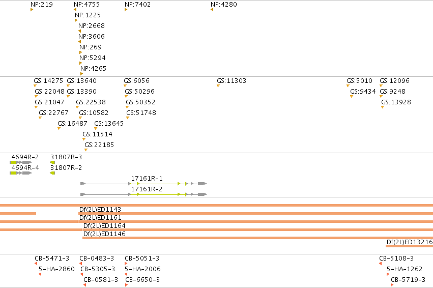This screenshot has width=433, height=288.
Task: Click GS:13645 feature label
Action: click(109, 124)
